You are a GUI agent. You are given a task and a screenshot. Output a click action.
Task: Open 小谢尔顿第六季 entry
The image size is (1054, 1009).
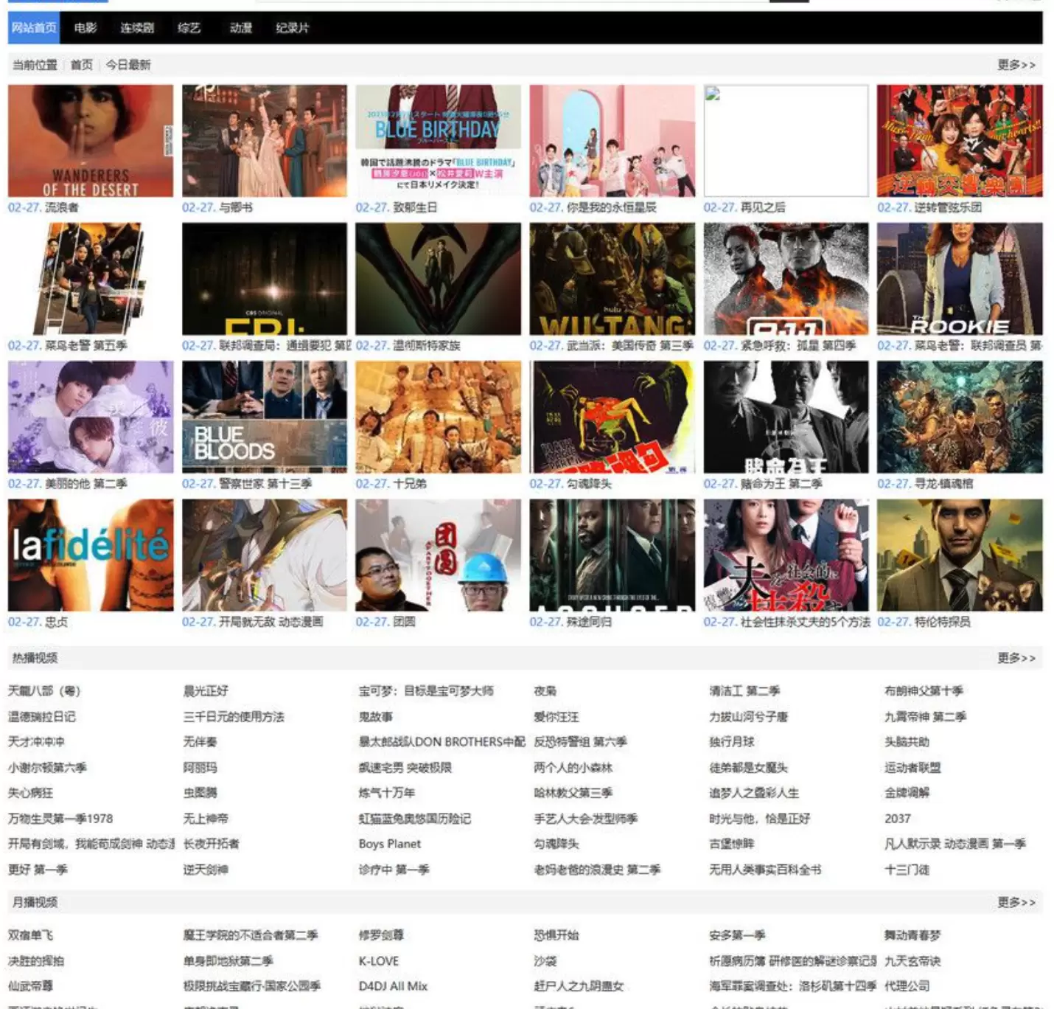click(47, 768)
